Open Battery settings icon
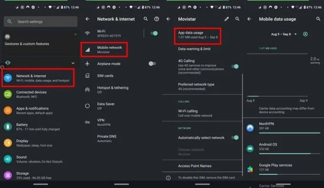 (8, 127)
